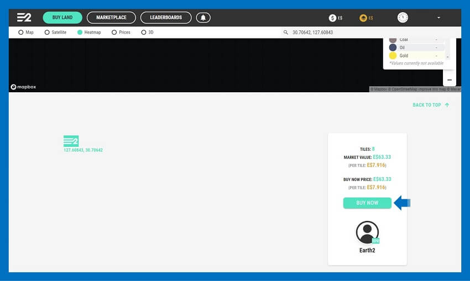
Task: Click the Earth2 owner avatar
Action: pyautogui.click(x=367, y=232)
